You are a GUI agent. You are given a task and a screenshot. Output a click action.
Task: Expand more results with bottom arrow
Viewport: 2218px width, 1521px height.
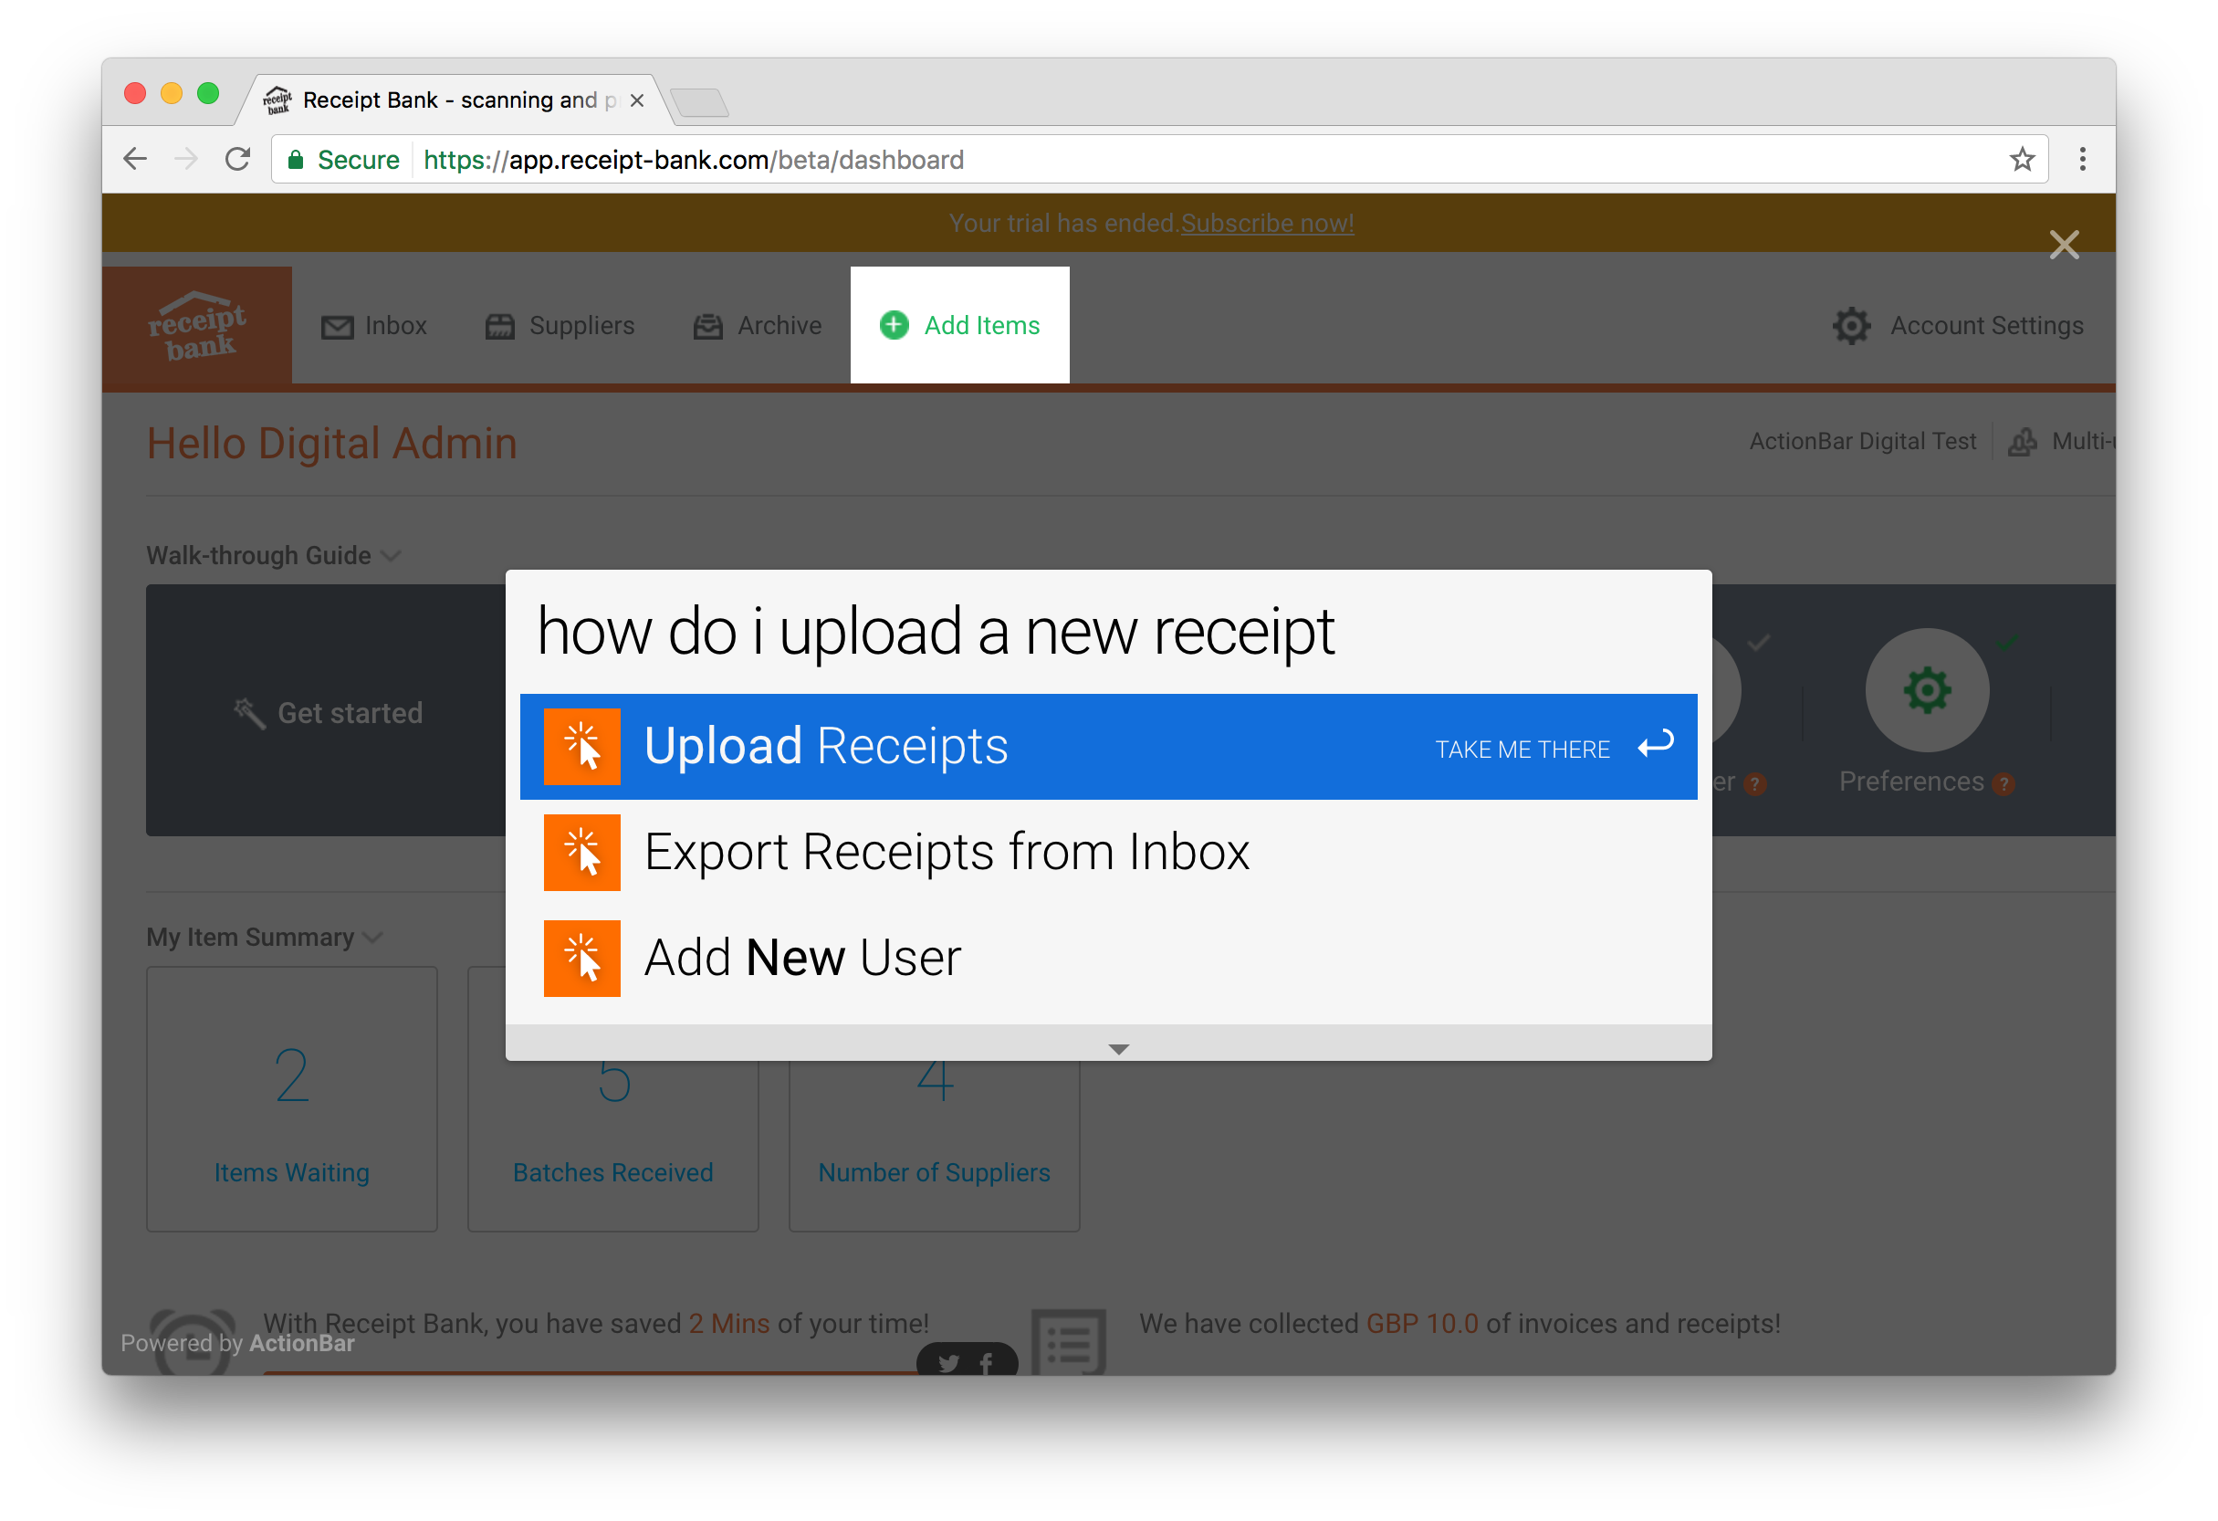[x=1118, y=1048]
